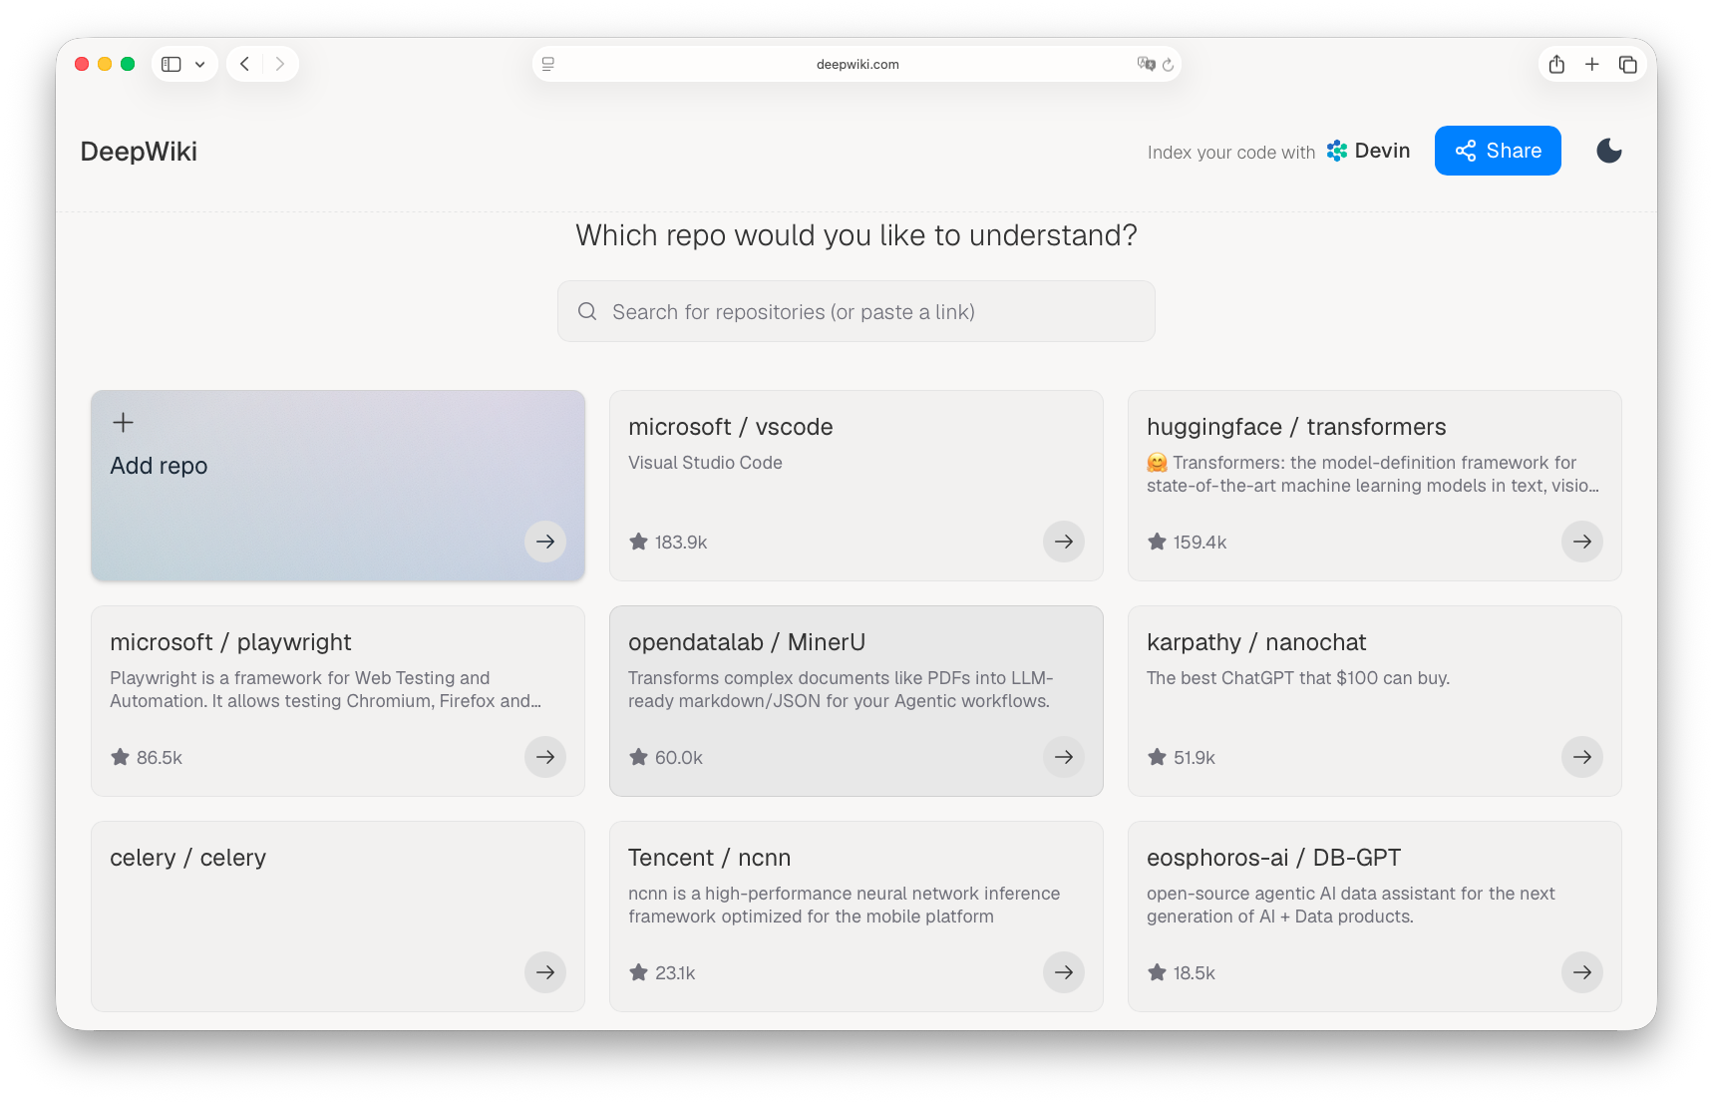Click the plus icon on Add repo card
Screen dimensions: 1713x1104
pyautogui.click(x=123, y=422)
